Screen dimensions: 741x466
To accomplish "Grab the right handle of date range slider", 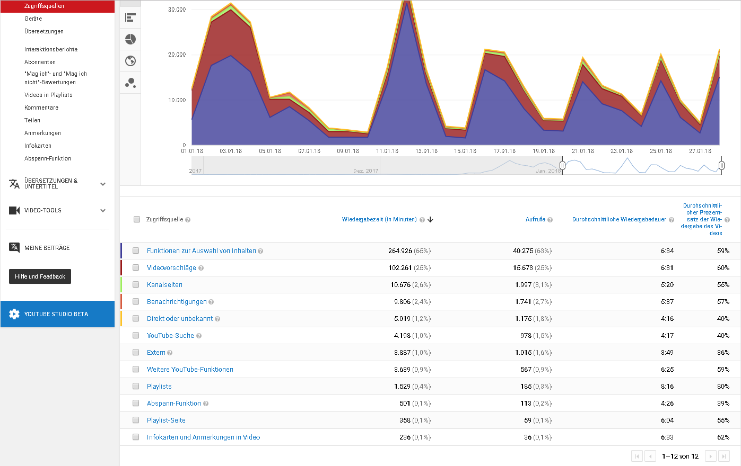I will (x=721, y=166).
